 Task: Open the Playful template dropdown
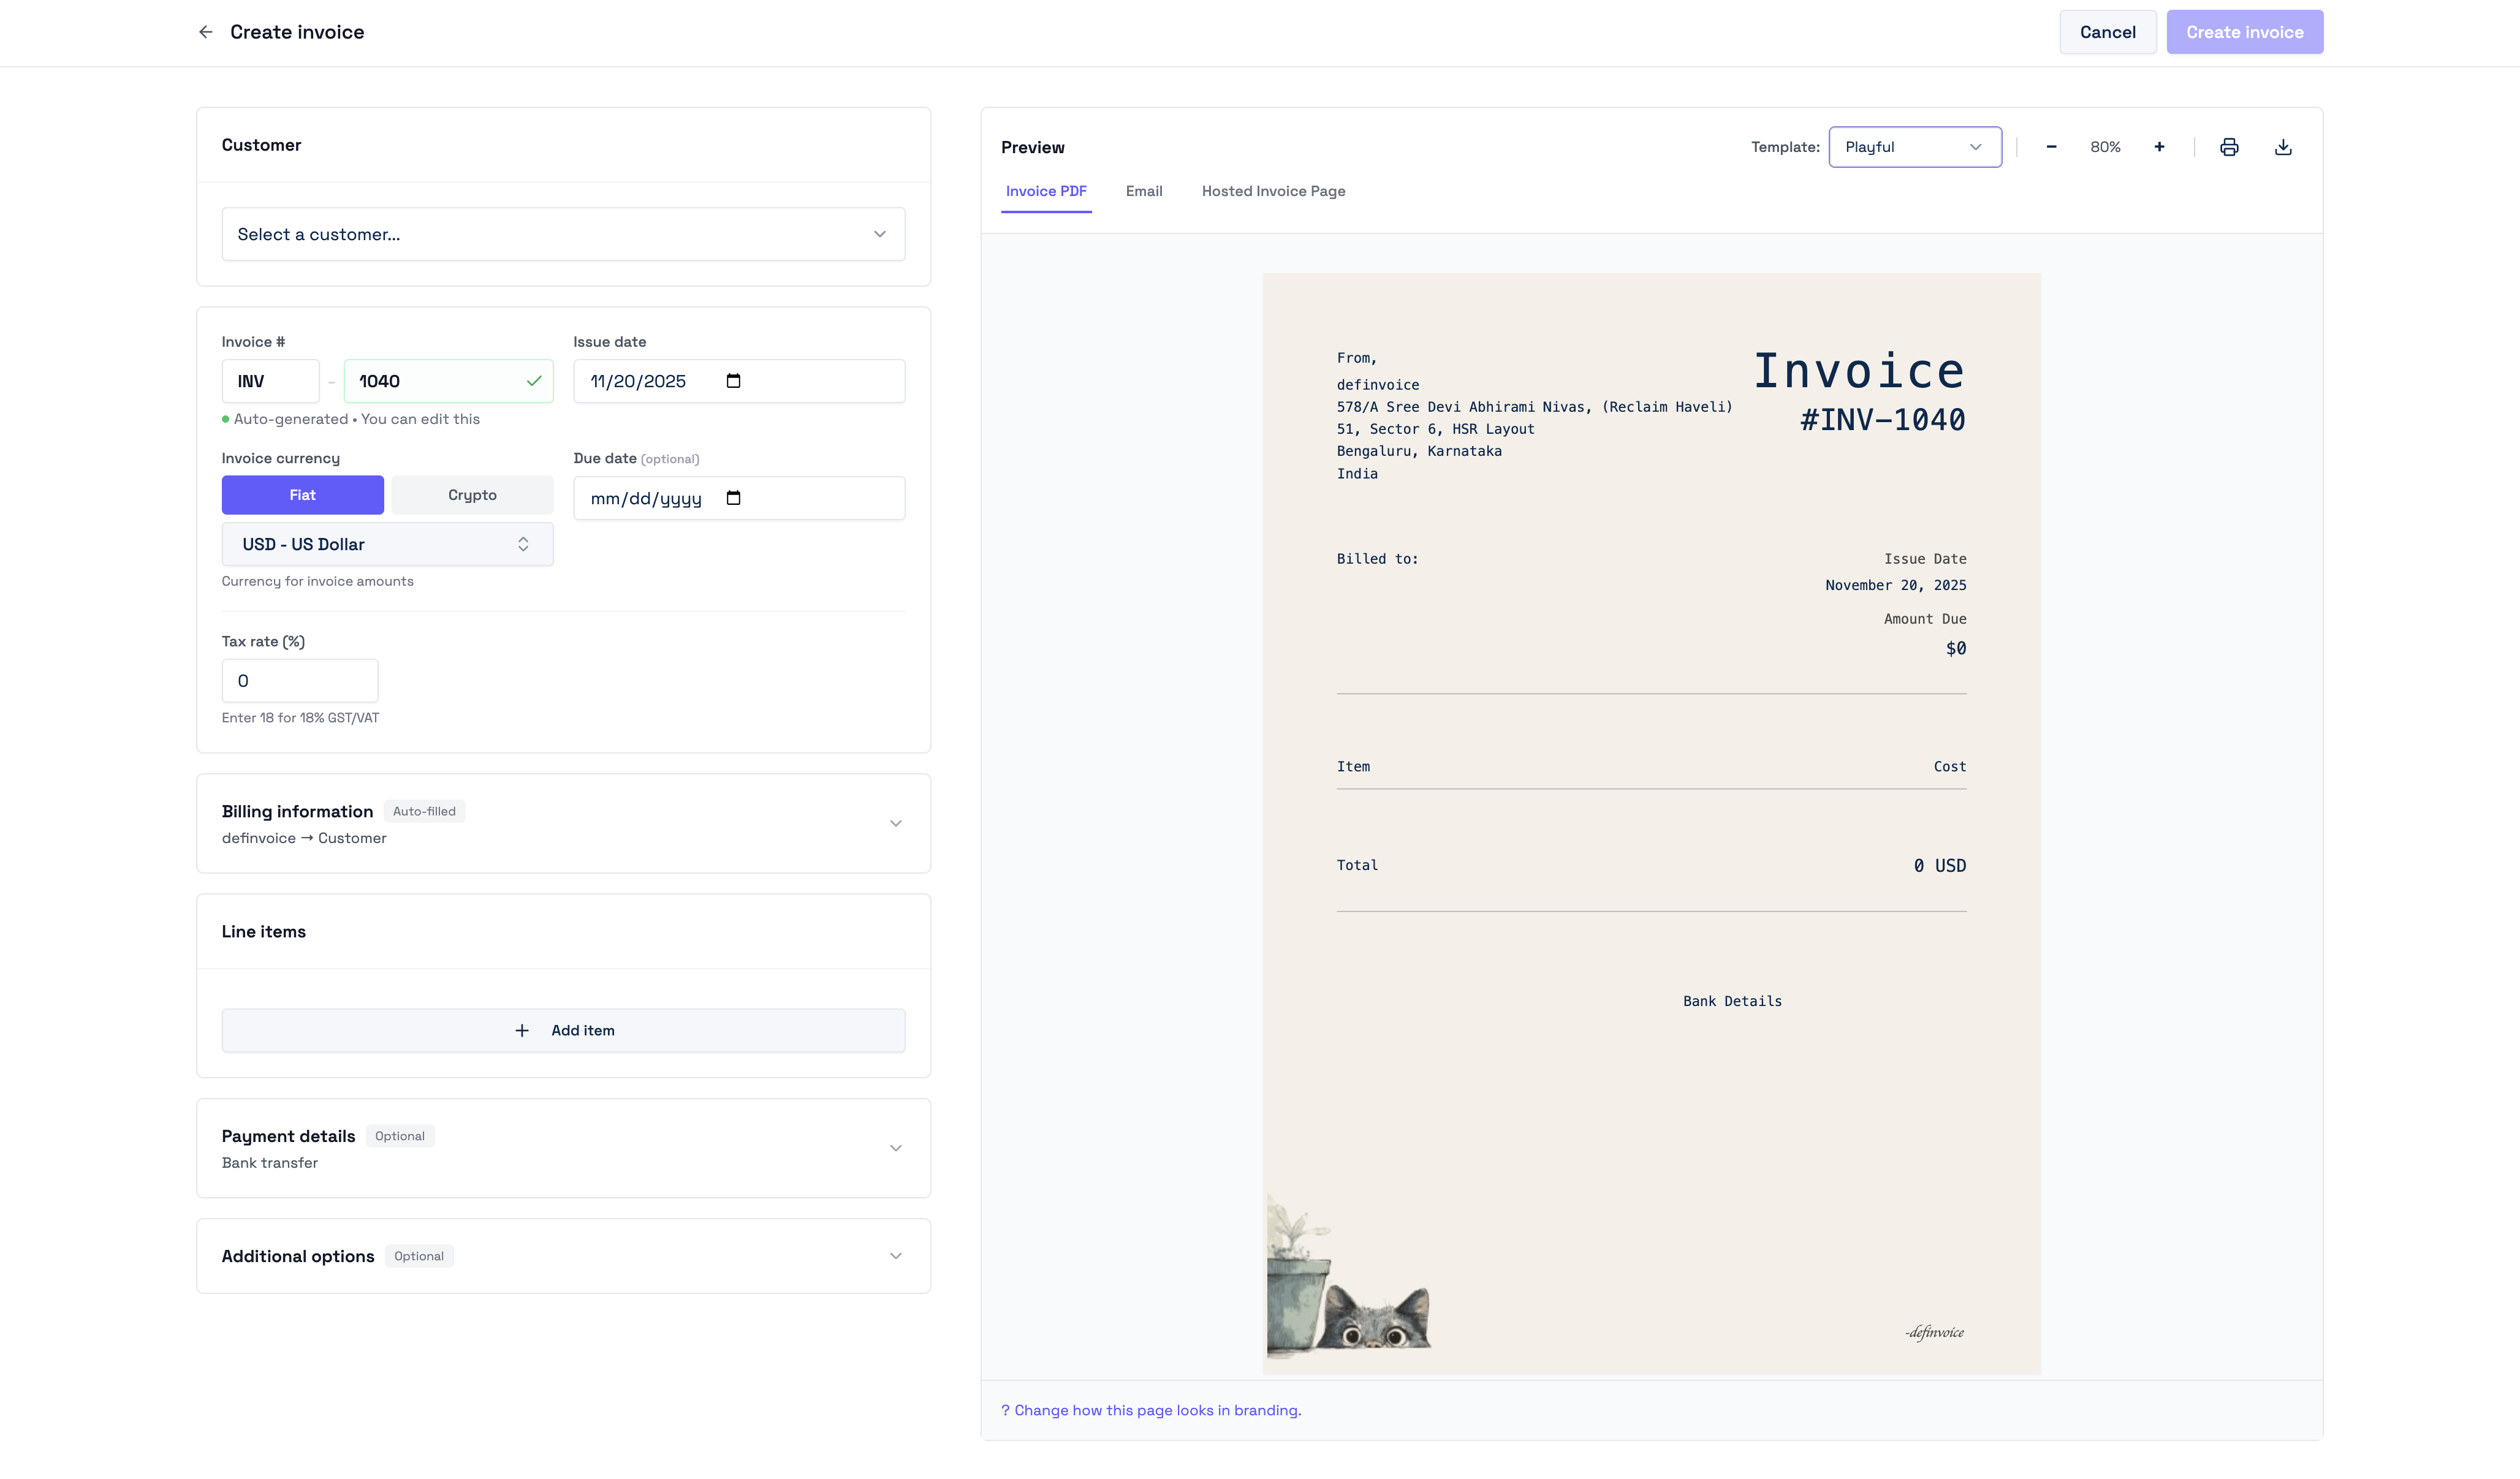pos(1914,147)
